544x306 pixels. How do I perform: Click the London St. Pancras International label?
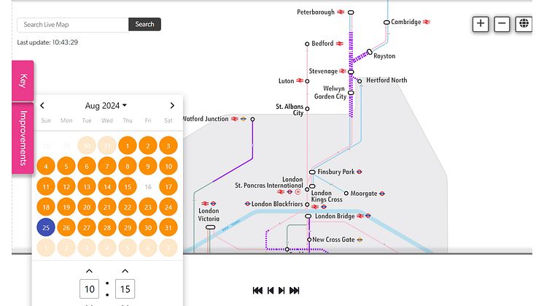269,183
